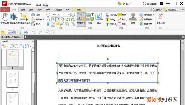
Task: Switch to the Form (表单) tab
Action: (x=48, y=10)
